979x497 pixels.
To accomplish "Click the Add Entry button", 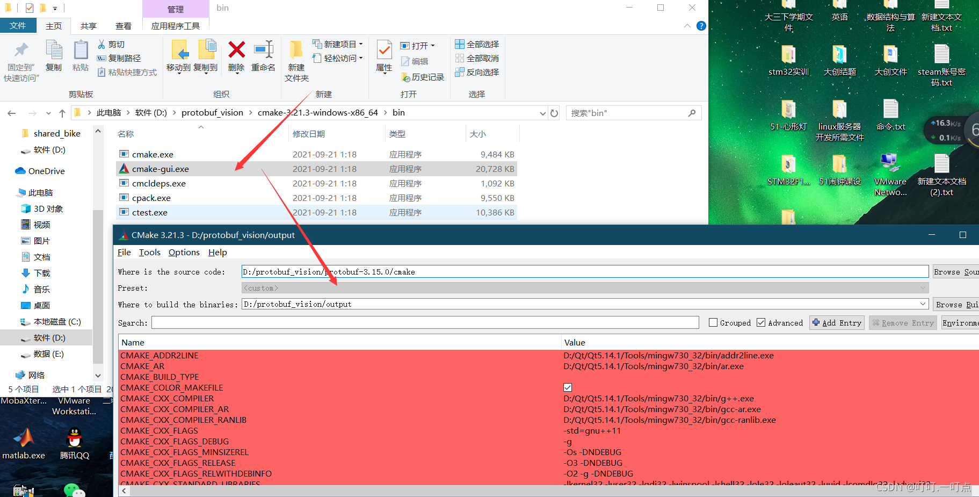I will click(837, 322).
